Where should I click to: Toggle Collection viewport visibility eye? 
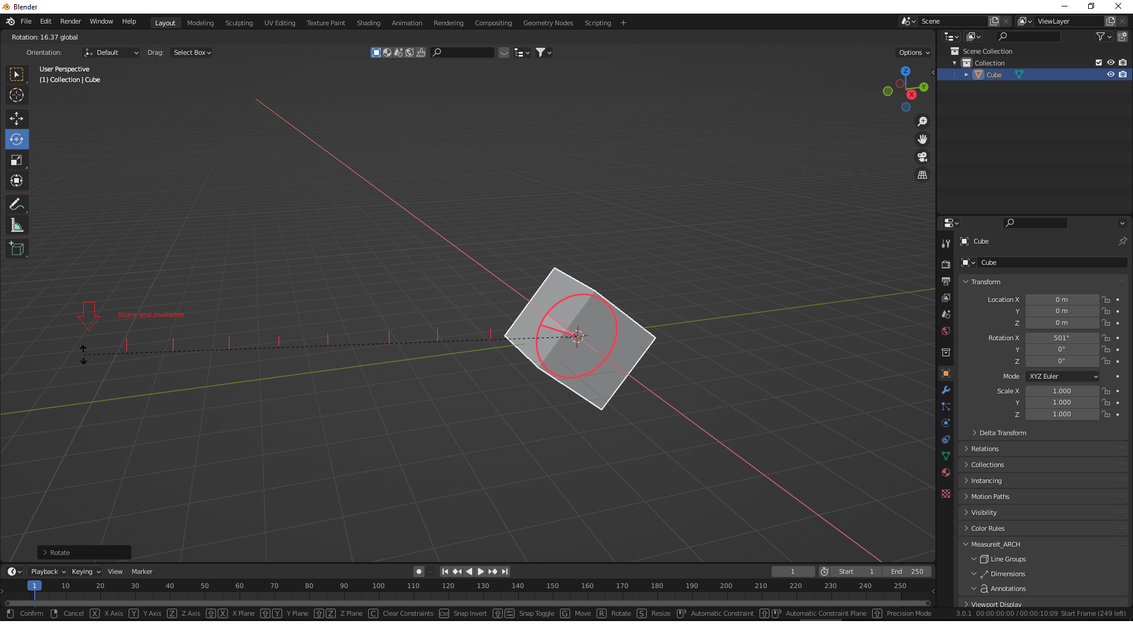(1111, 63)
